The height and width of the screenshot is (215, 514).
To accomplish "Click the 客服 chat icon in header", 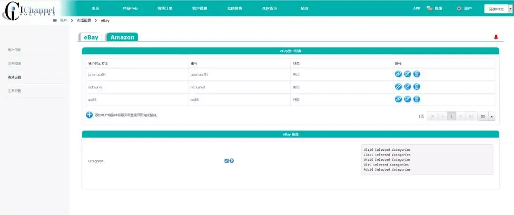I will [x=430, y=9].
